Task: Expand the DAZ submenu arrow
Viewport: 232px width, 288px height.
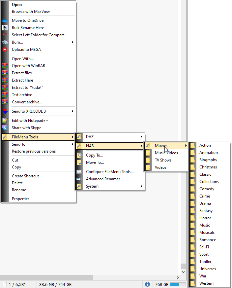Action: [141, 137]
